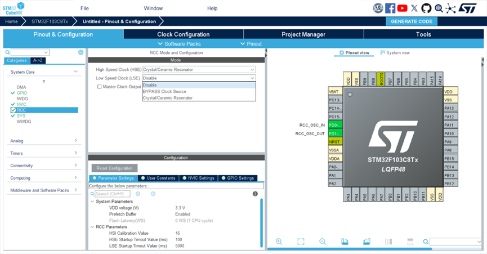This screenshot has height=254, width=487.
Task: Go to the next parameter search result
Action: coord(153,194)
